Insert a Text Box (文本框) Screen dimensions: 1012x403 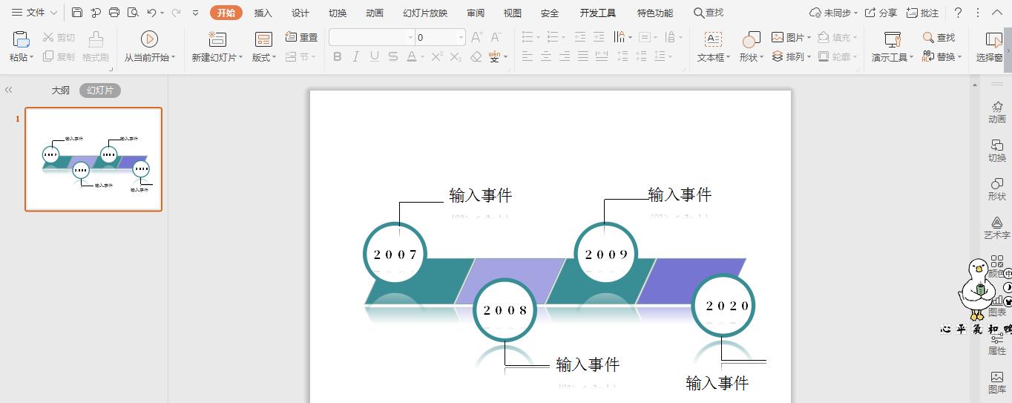coord(713,47)
